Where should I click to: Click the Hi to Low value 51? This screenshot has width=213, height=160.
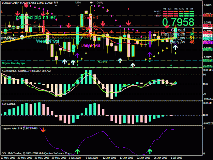pyautogui.click(x=192, y=38)
